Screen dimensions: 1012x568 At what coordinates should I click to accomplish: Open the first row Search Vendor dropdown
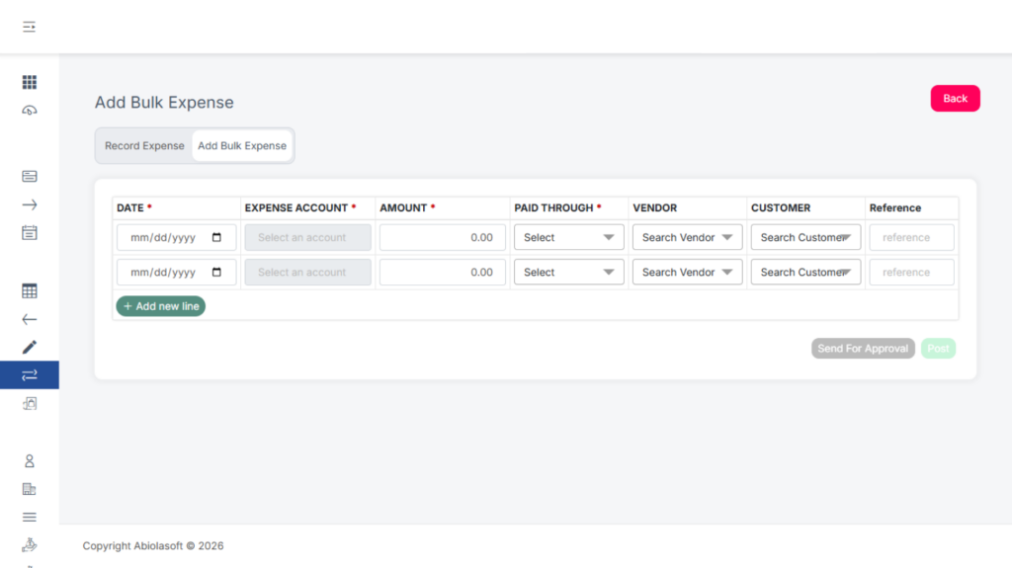(687, 237)
